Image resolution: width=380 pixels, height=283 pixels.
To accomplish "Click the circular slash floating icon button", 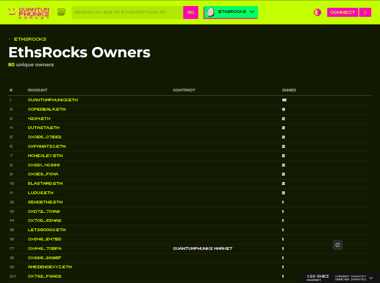I will tap(338, 245).
